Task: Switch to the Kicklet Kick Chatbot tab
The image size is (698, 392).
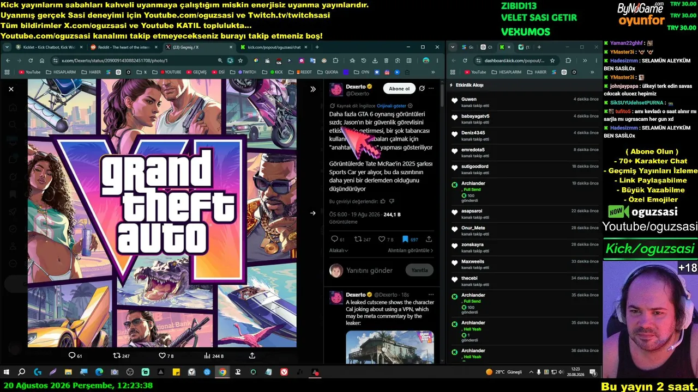Action: pyautogui.click(x=49, y=47)
